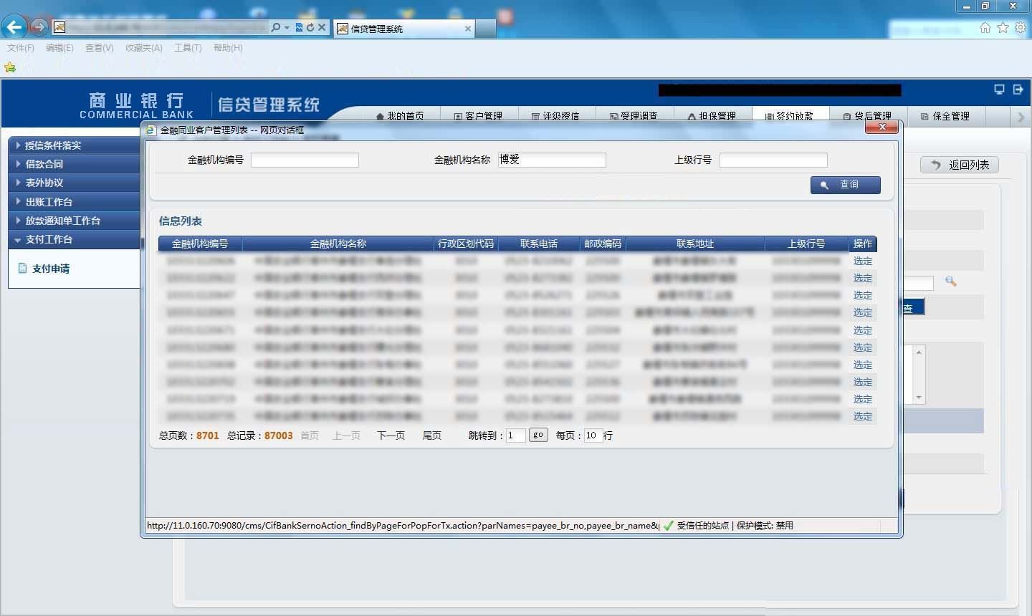Select the 信贷管理系统 browser tab
Viewport: 1032px width, 616px height.
pyautogui.click(x=404, y=29)
